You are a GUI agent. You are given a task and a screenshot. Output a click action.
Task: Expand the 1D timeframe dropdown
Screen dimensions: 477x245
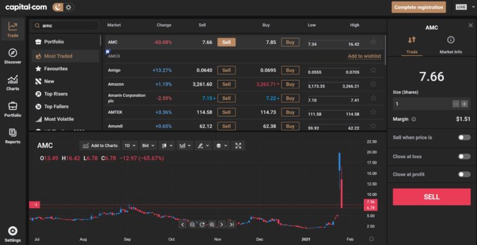tap(130, 146)
